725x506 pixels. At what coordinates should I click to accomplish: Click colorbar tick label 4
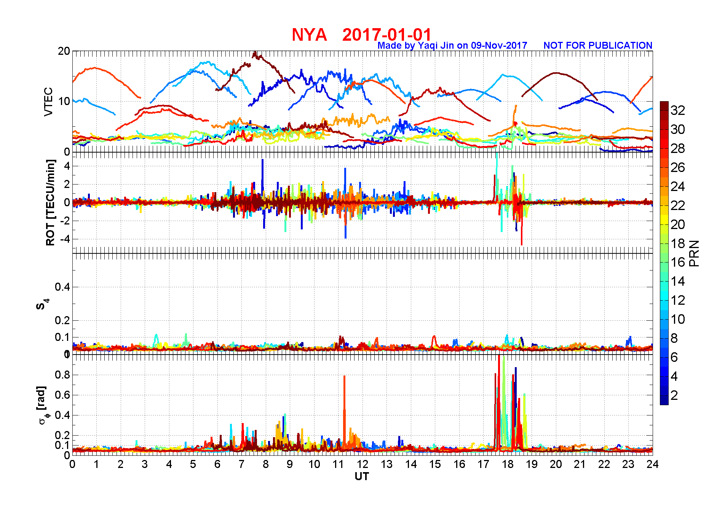[674, 376]
